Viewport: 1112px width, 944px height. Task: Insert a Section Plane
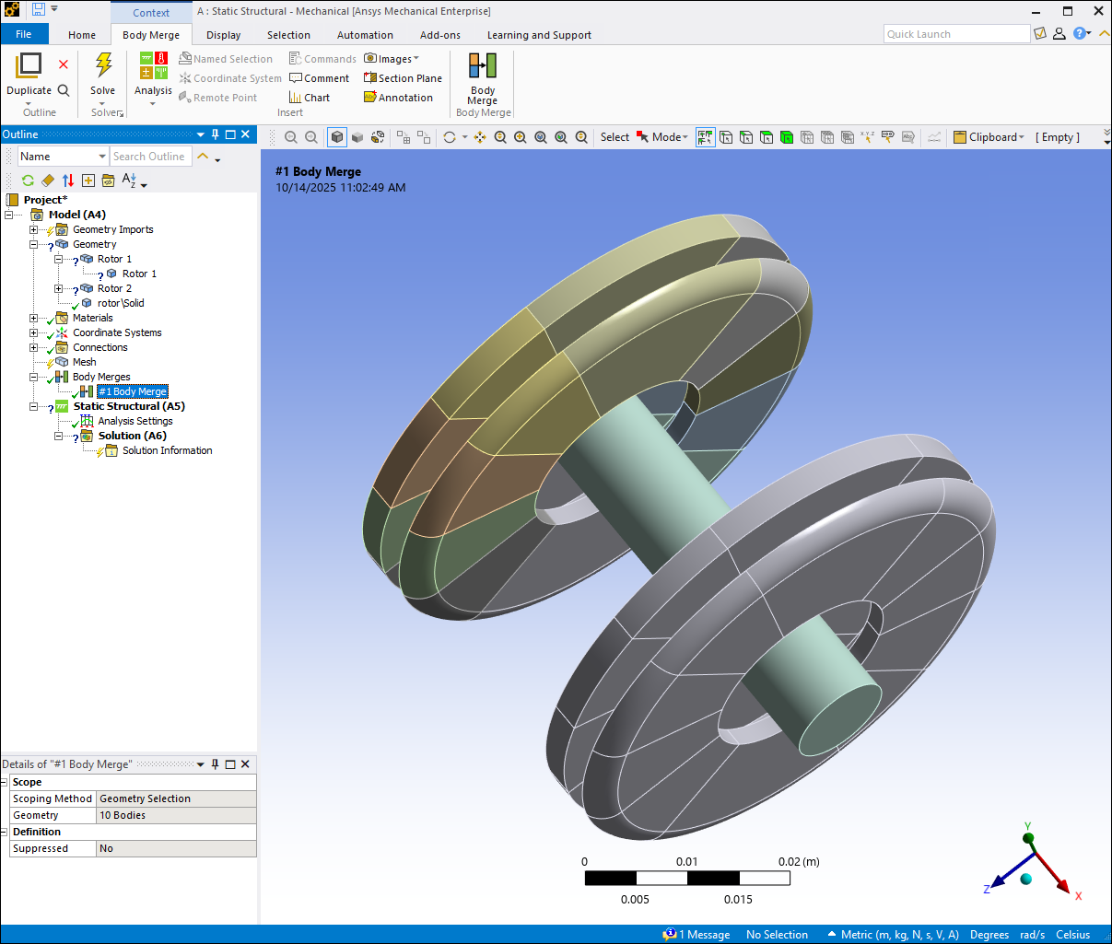point(403,78)
